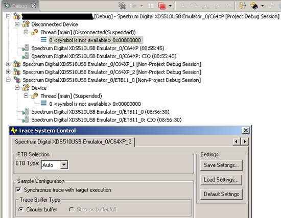
Task: Click thread icon of Thread [main] (Suspended)
Action: click(35, 95)
